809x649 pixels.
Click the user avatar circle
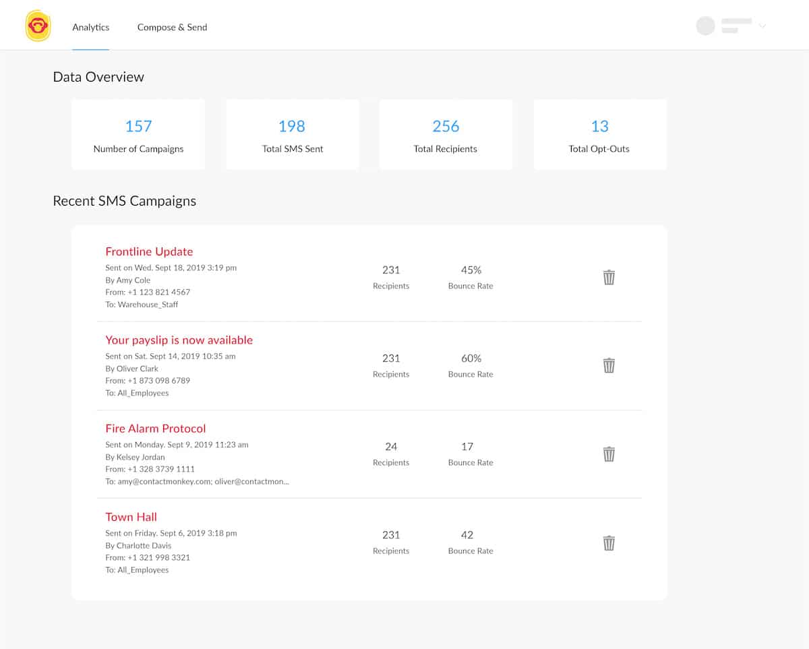705,26
